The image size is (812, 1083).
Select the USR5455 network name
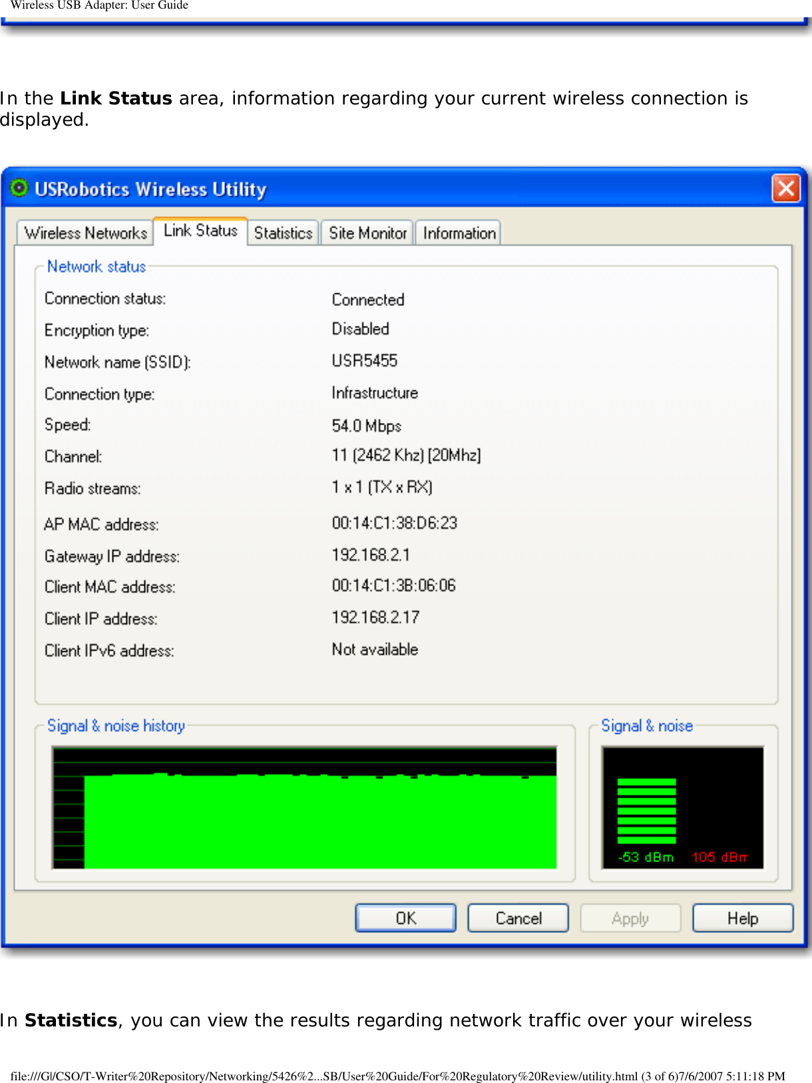(x=364, y=361)
